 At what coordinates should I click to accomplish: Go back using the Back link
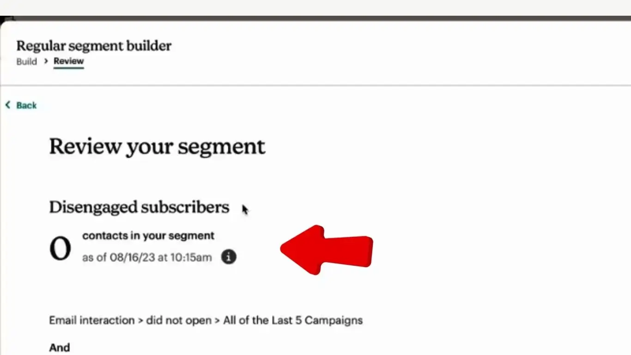[x=26, y=105]
